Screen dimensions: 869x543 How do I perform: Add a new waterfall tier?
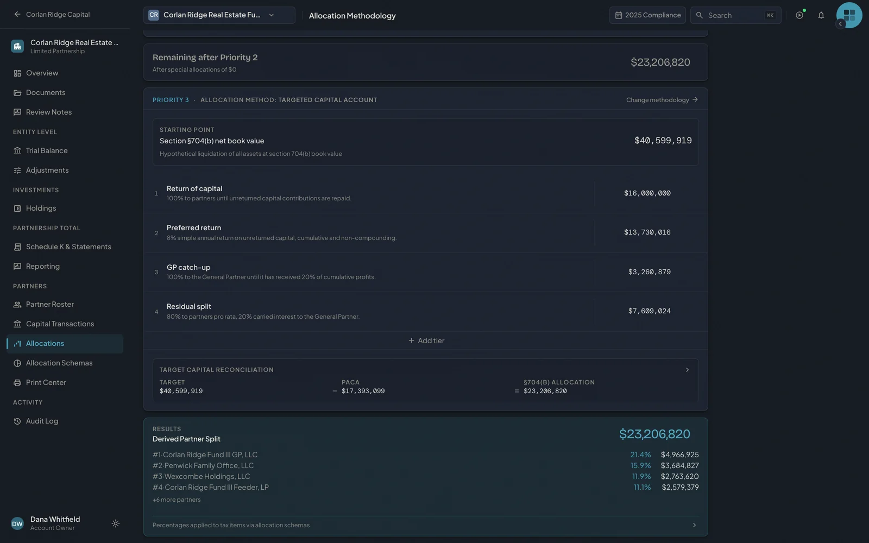pos(426,340)
